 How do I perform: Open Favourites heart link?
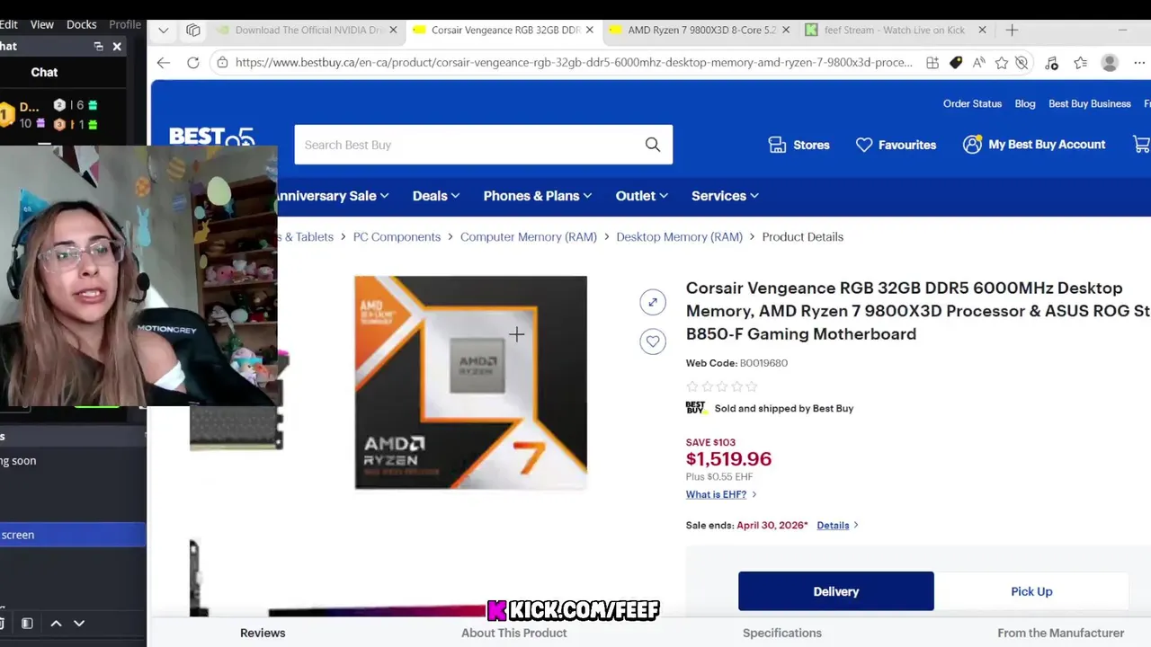pyautogui.click(x=896, y=145)
